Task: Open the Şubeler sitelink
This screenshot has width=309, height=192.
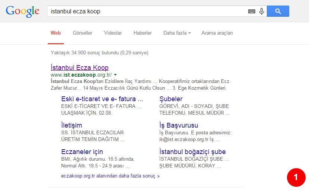Action: coord(171,99)
